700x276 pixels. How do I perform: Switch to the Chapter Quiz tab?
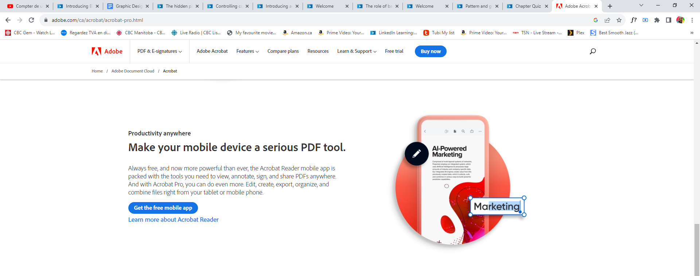(x=527, y=6)
